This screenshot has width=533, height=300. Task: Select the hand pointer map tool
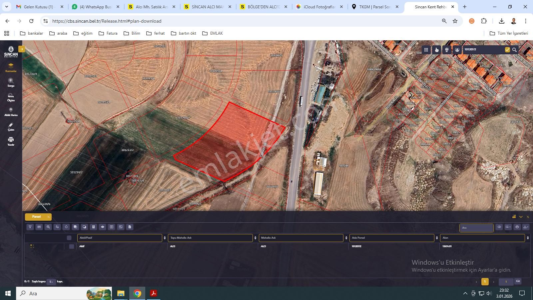pyautogui.click(x=437, y=49)
